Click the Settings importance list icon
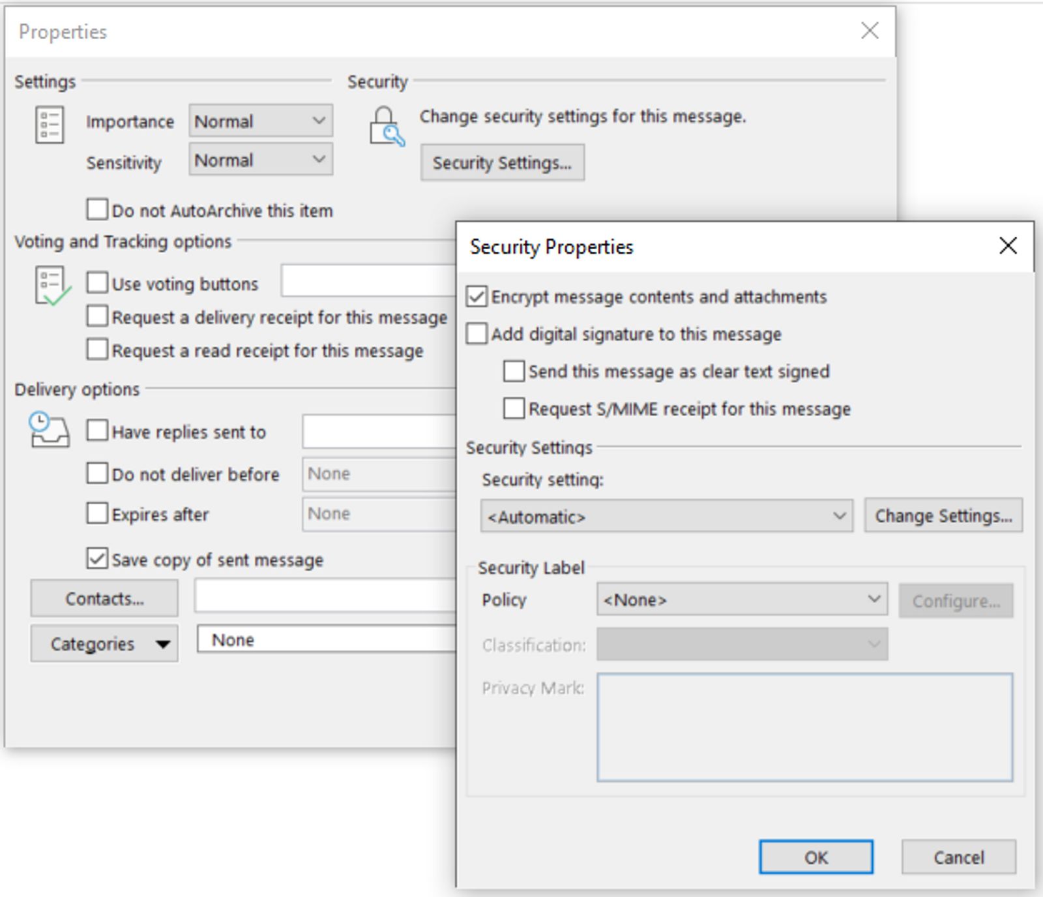The image size is (1043, 897). (50, 124)
